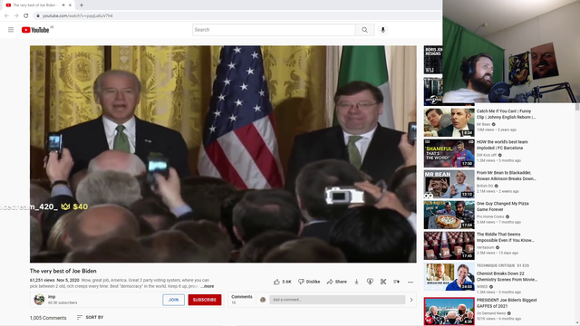Like the video showing 3.6K
Viewport: 580px width, 326px height.
[282, 282]
